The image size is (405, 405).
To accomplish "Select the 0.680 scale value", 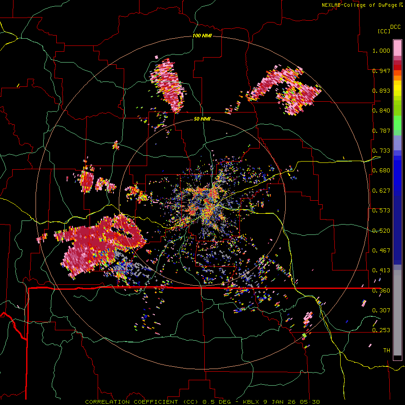I will (381, 171).
